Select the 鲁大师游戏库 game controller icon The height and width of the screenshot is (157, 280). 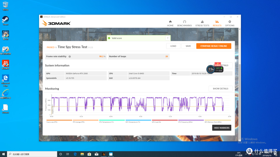point(5,50)
